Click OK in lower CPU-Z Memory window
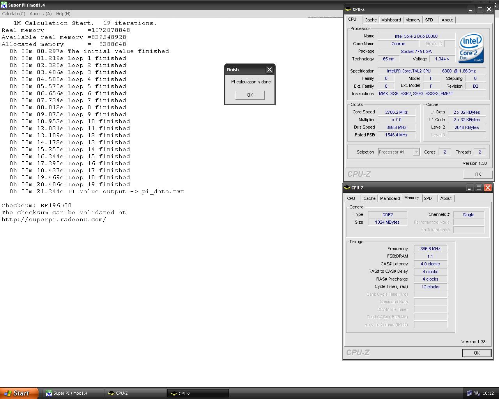The width and height of the screenshot is (499, 399). coord(477,353)
